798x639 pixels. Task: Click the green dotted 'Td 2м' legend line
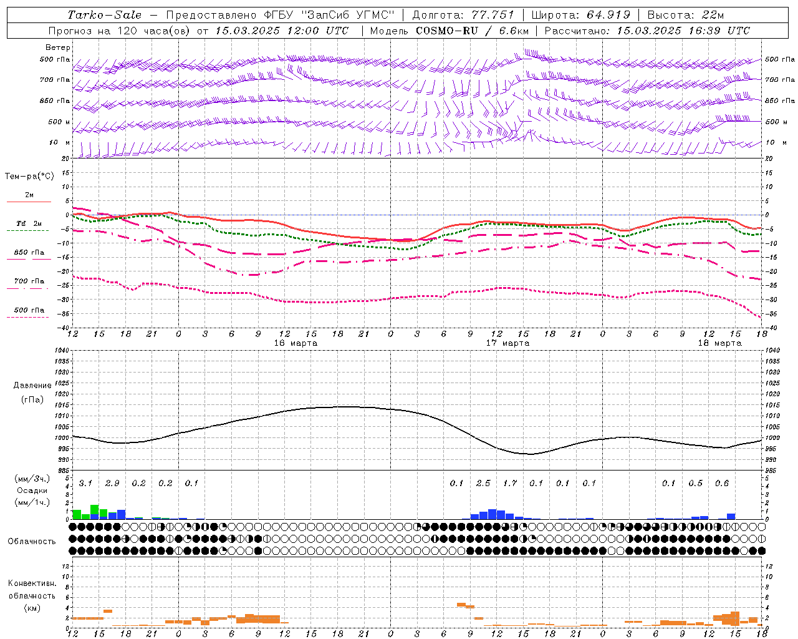click(27, 231)
